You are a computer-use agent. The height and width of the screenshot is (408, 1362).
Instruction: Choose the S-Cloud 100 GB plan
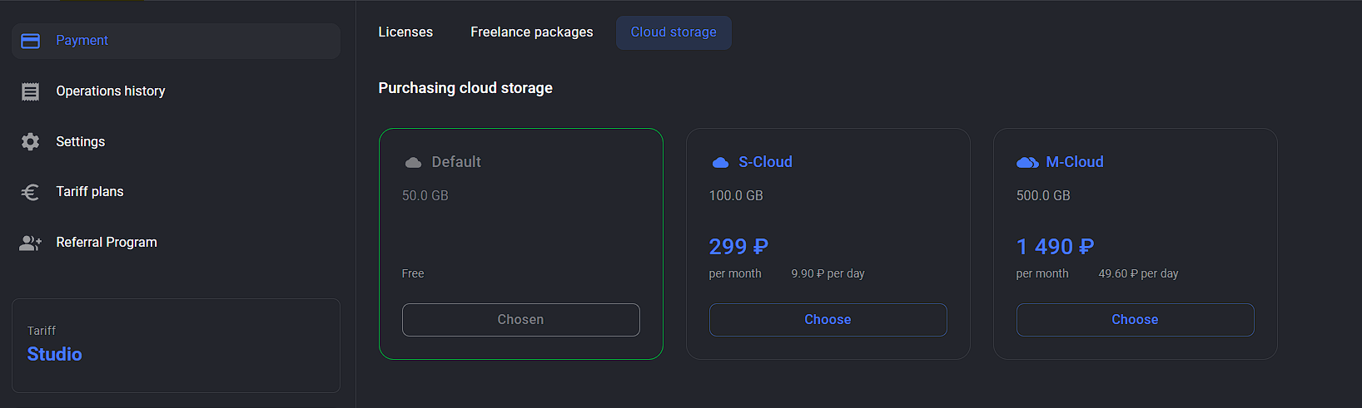click(x=828, y=320)
